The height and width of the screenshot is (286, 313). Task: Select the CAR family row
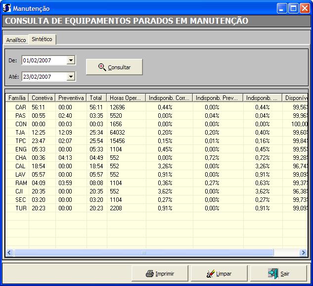pyautogui.click(x=21, y=107)
